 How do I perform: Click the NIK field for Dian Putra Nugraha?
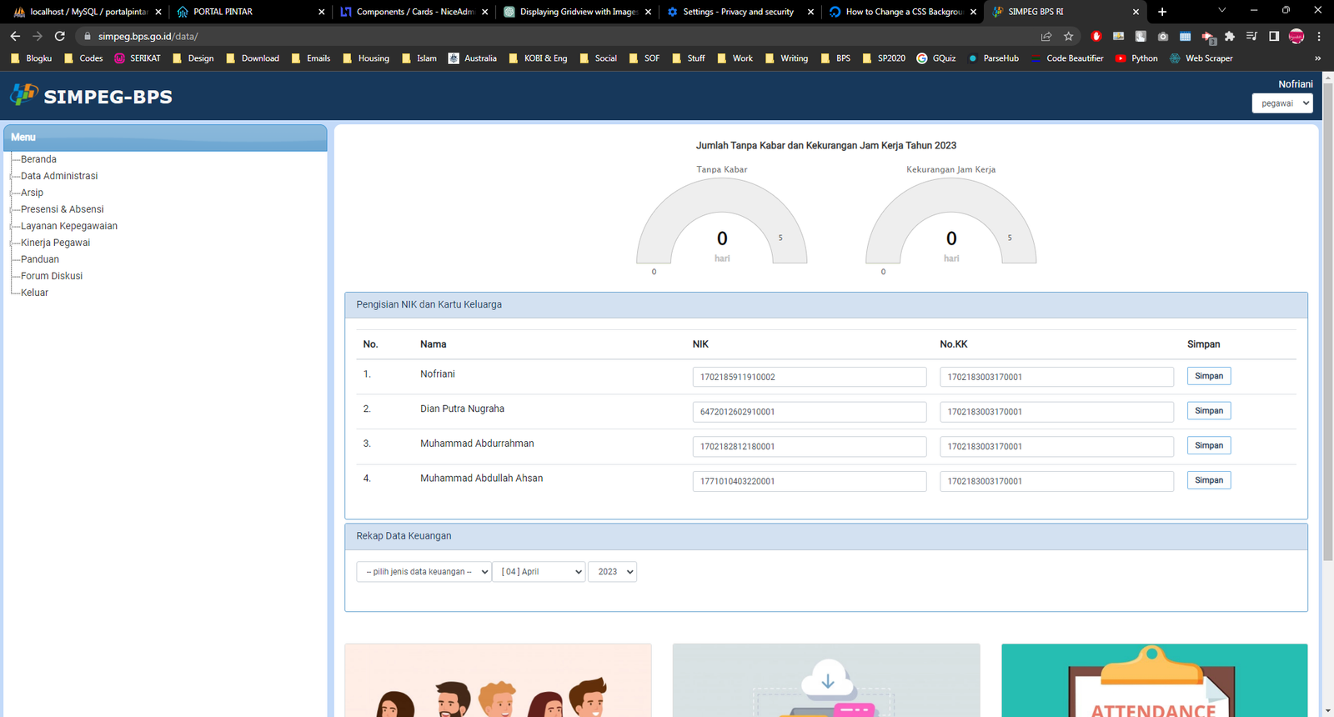click(809, 412)
